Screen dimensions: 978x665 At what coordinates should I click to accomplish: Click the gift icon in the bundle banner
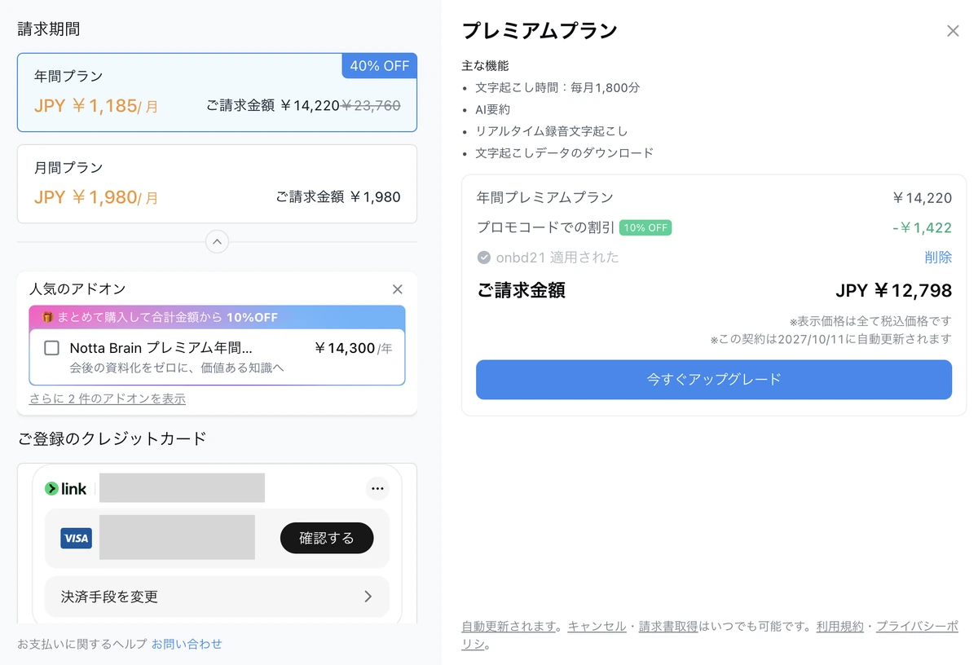(x=47, y=317)
